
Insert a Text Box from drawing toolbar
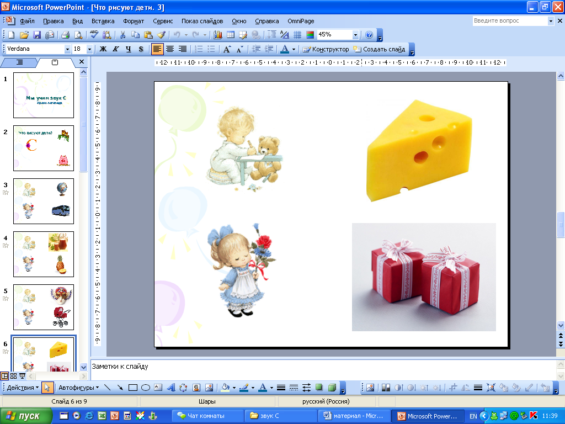(x=158, y=388)
